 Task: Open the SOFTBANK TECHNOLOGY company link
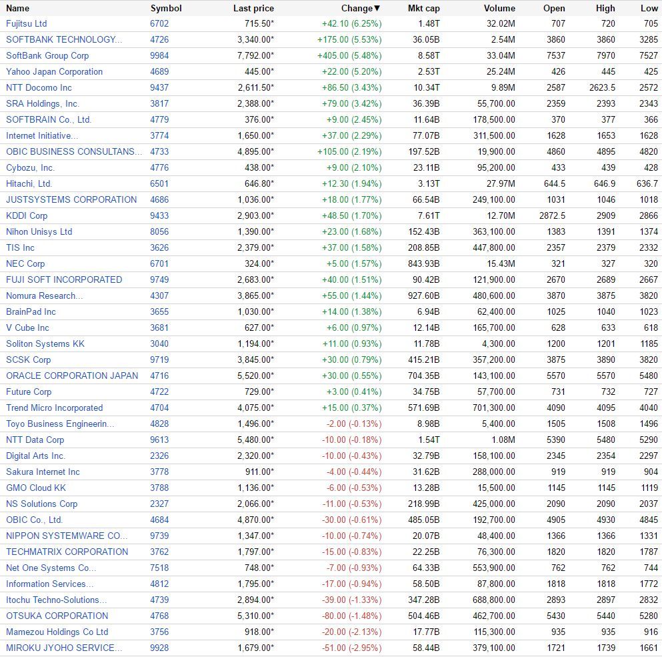(64, 40)
